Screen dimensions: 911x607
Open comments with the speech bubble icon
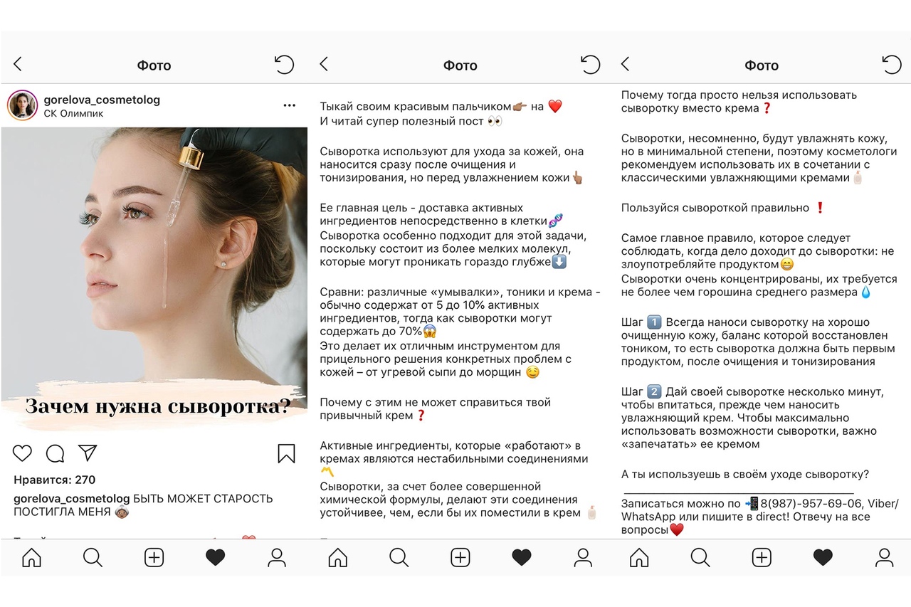[55, 453]
